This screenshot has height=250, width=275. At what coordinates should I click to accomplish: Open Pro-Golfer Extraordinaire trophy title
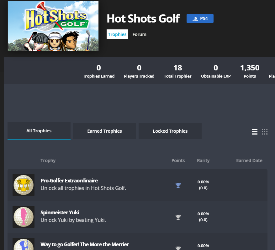pyautogui.click(x=69, y=181)
